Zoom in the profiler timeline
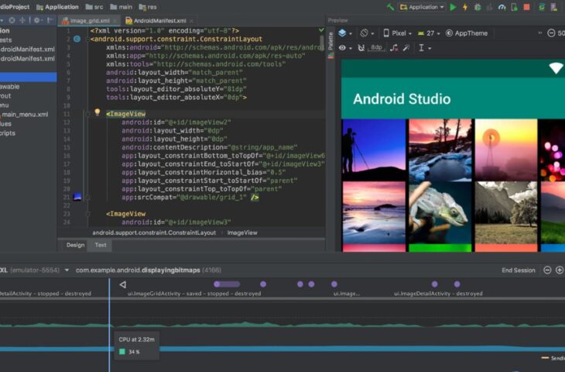Image resolution: width=565 pixels, height=372 pixels. click(560, 270)
